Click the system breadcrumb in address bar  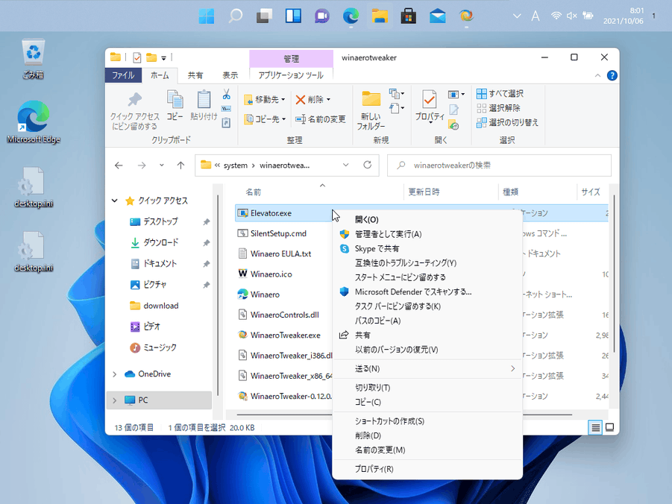(x=235, y=166)
